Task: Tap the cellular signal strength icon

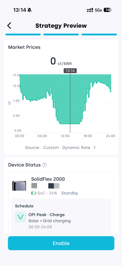Action: point(90,10)
